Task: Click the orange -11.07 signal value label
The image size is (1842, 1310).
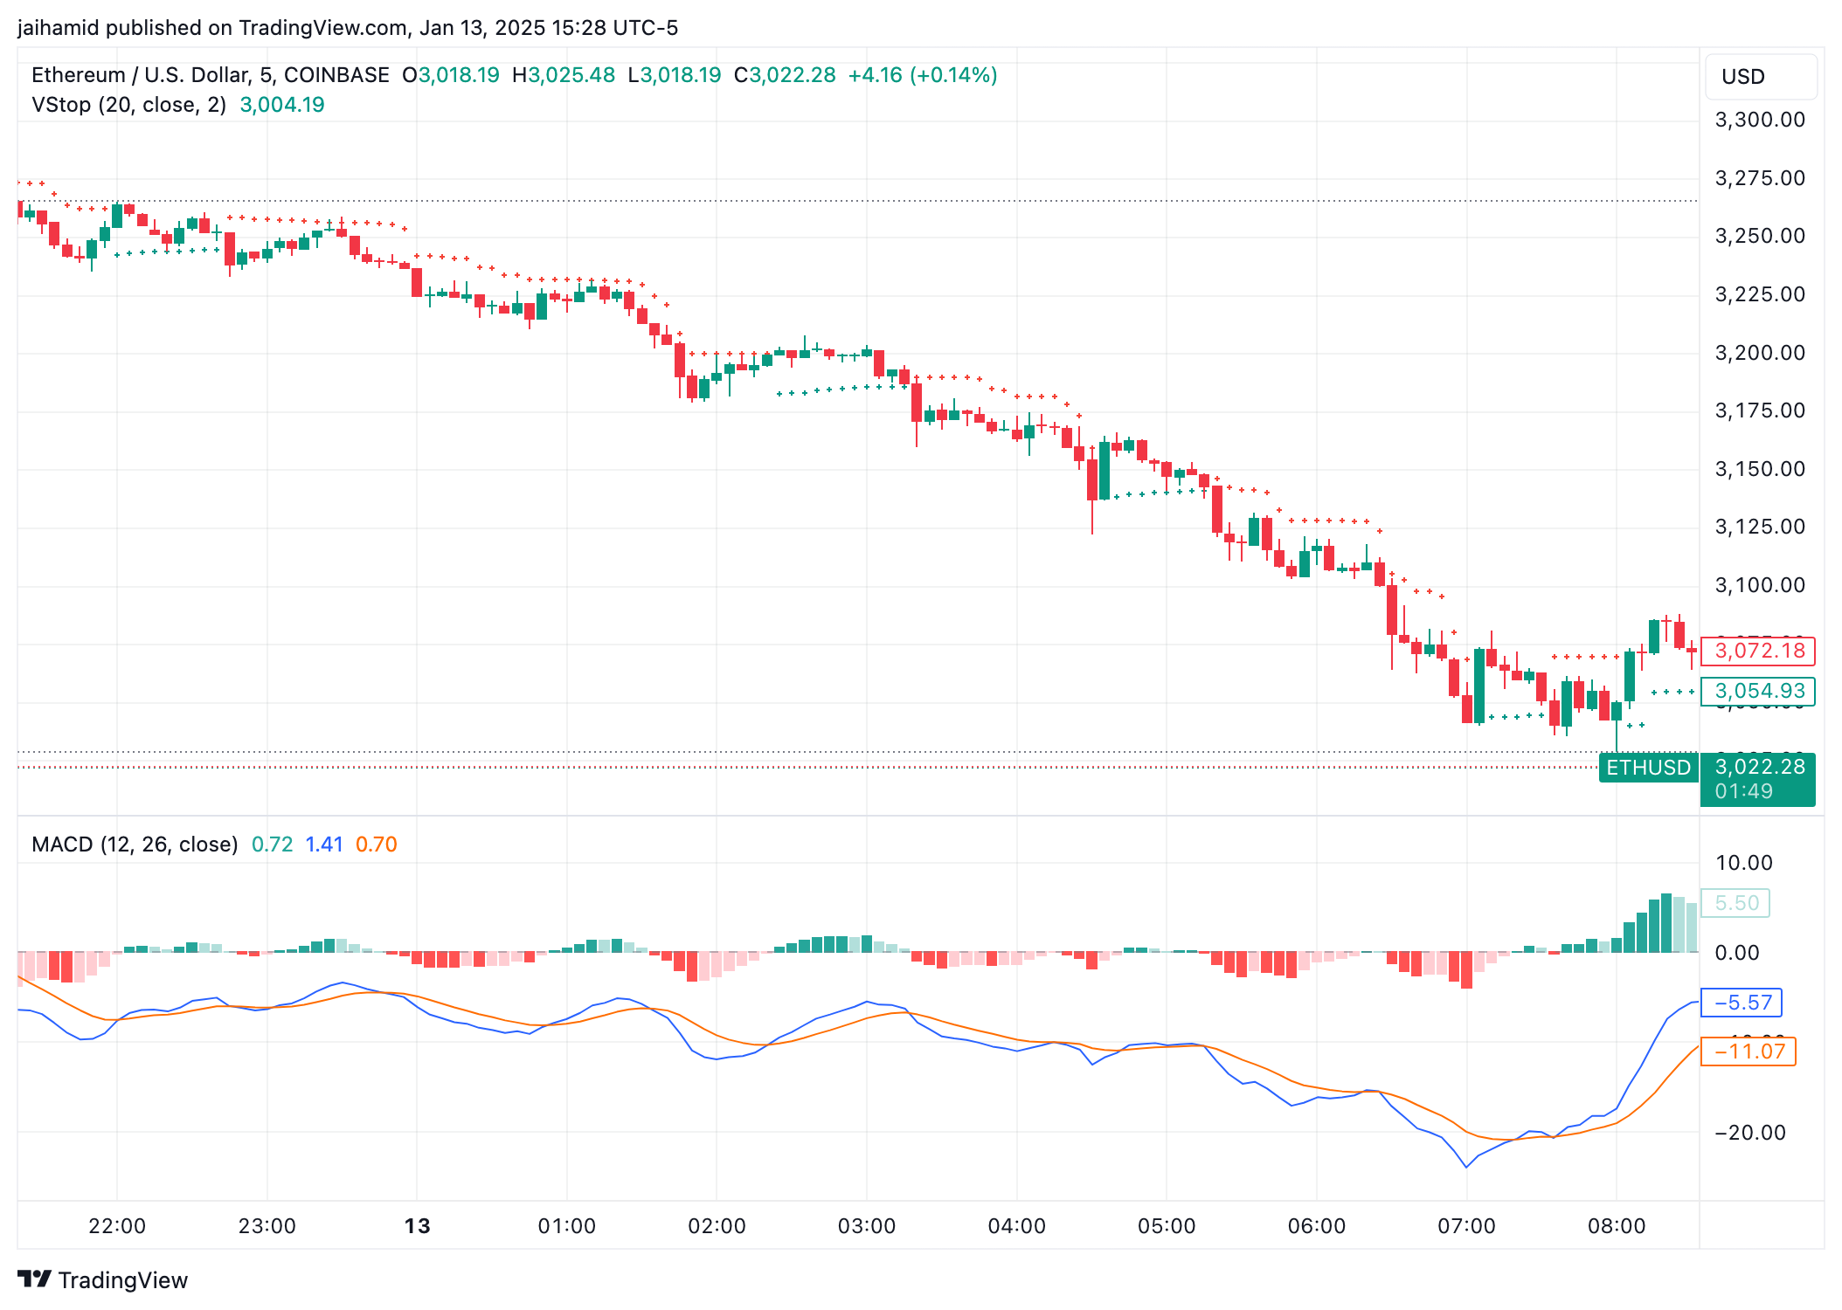Action: coord(1749,1051)
